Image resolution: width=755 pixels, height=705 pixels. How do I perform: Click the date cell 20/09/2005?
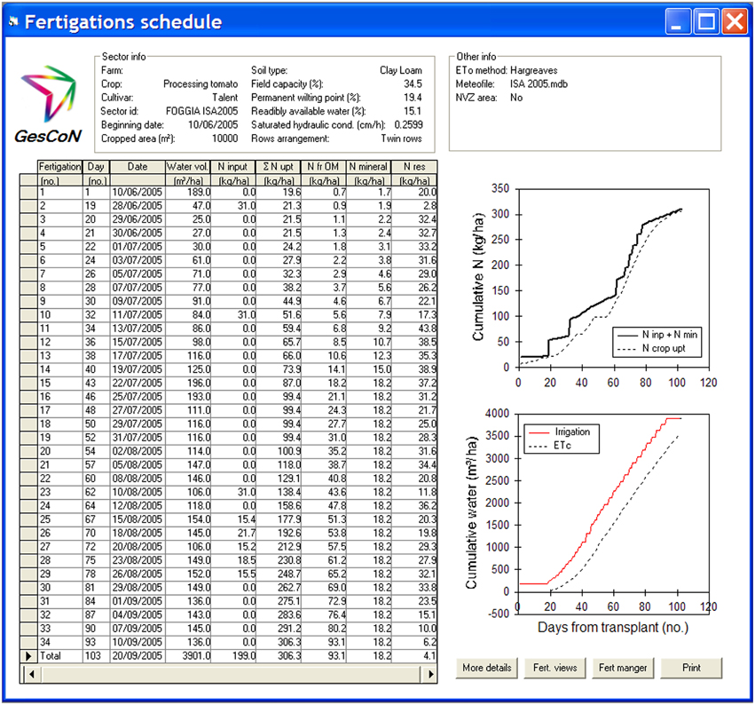pos(138,656)
